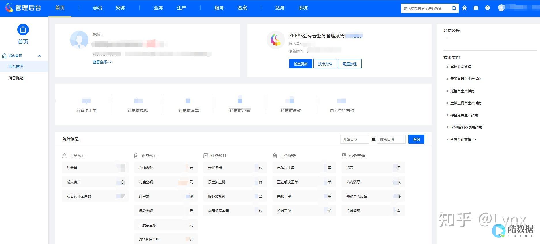Click the 财务统计 section icon
Viewport: 540px width, 244px height.
pos(136,156)
